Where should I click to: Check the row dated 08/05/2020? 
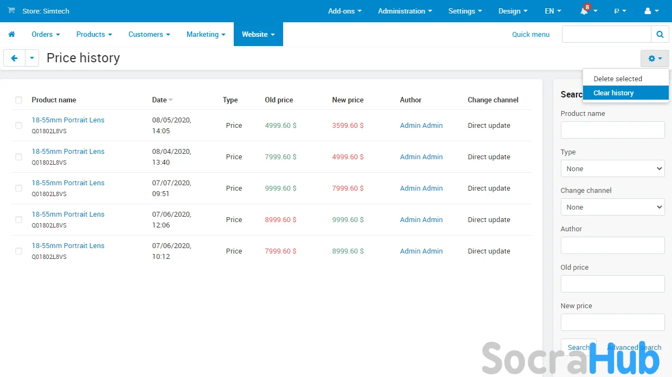[19, 125]
